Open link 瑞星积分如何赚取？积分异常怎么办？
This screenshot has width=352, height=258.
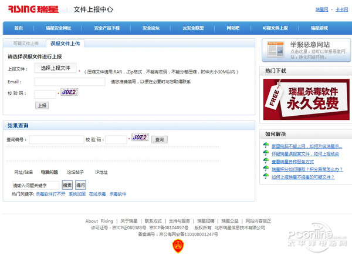tap(307, 169)
